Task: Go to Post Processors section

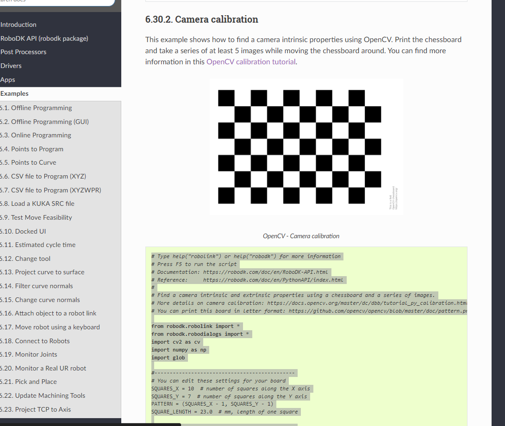Action: coord(24,52)
